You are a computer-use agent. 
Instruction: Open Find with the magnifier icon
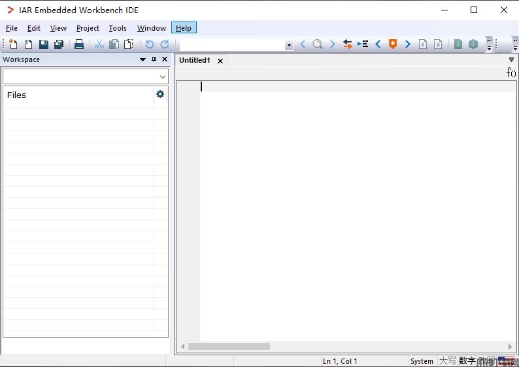pos(318,44)
